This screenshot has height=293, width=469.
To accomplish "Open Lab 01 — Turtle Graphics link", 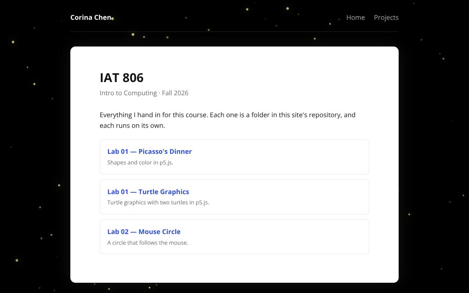I will pyautogui.click(x=148, y=192).
